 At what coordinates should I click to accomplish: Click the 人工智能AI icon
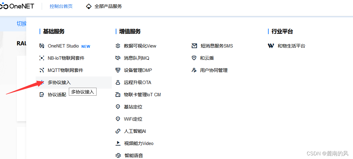click(x=118, y=131)
